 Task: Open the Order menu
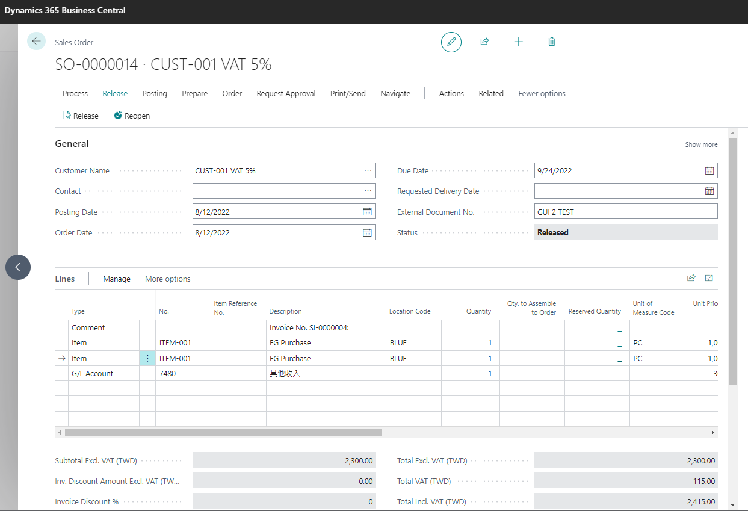(x=232, y=93)
